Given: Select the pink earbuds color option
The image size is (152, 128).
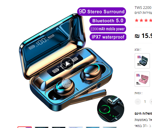Looking at the screenshot, I should tap(142, 79).
